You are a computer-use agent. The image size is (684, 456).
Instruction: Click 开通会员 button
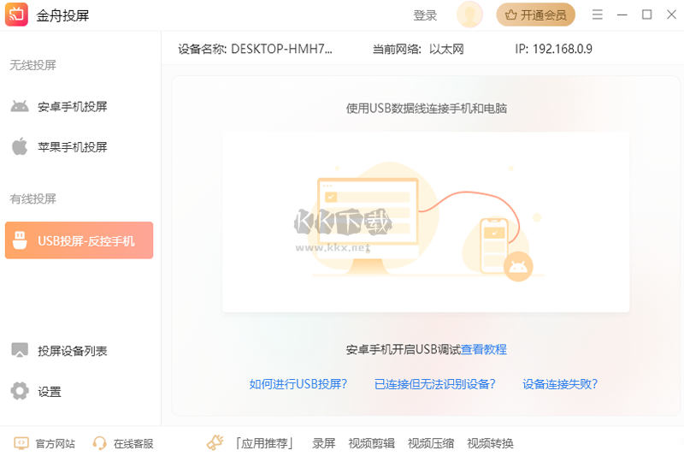click(536, 15)
